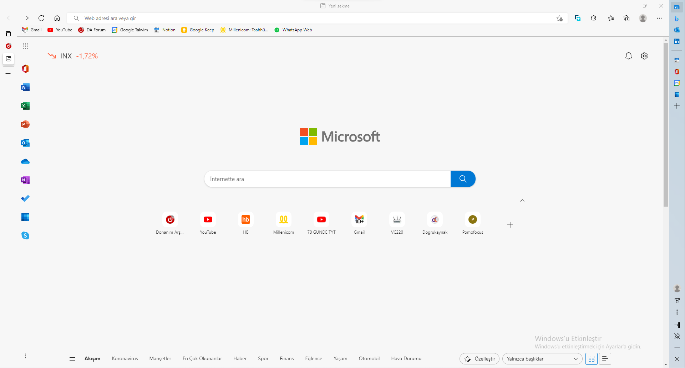Open the Yalnızca başlıklar dropdown

pyautogui.click(x=542, y=359)
